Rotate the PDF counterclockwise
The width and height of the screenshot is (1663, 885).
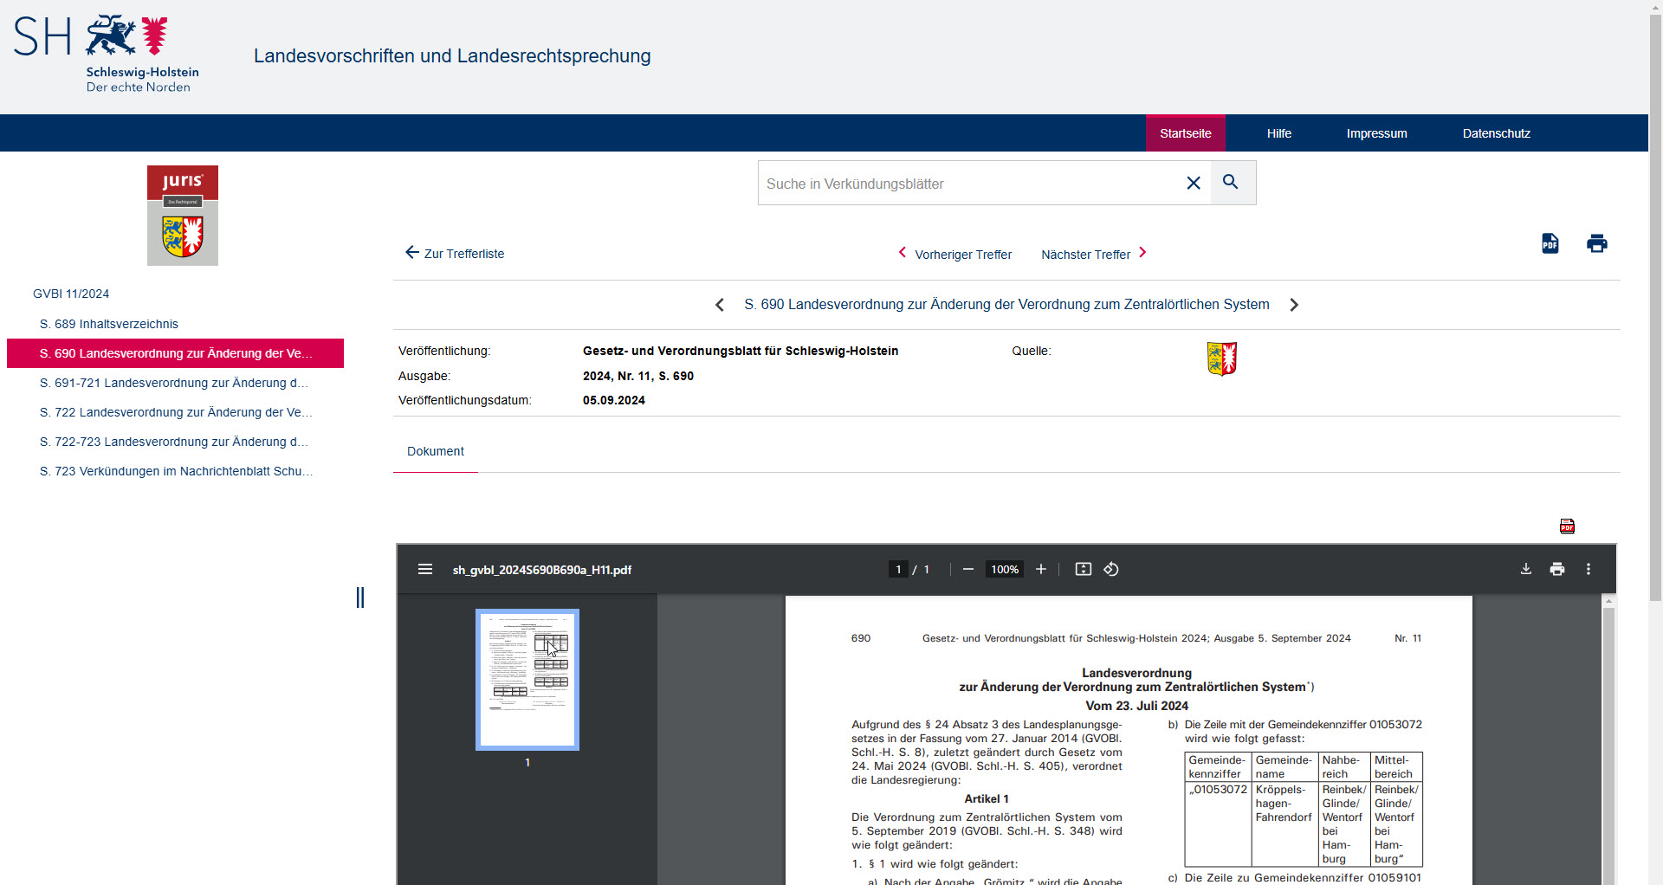click(1111, 569)
